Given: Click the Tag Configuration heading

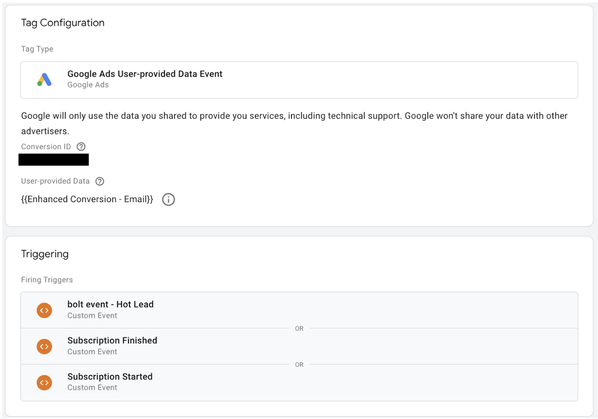Looking at the screenshot, I should pos(63,23).
